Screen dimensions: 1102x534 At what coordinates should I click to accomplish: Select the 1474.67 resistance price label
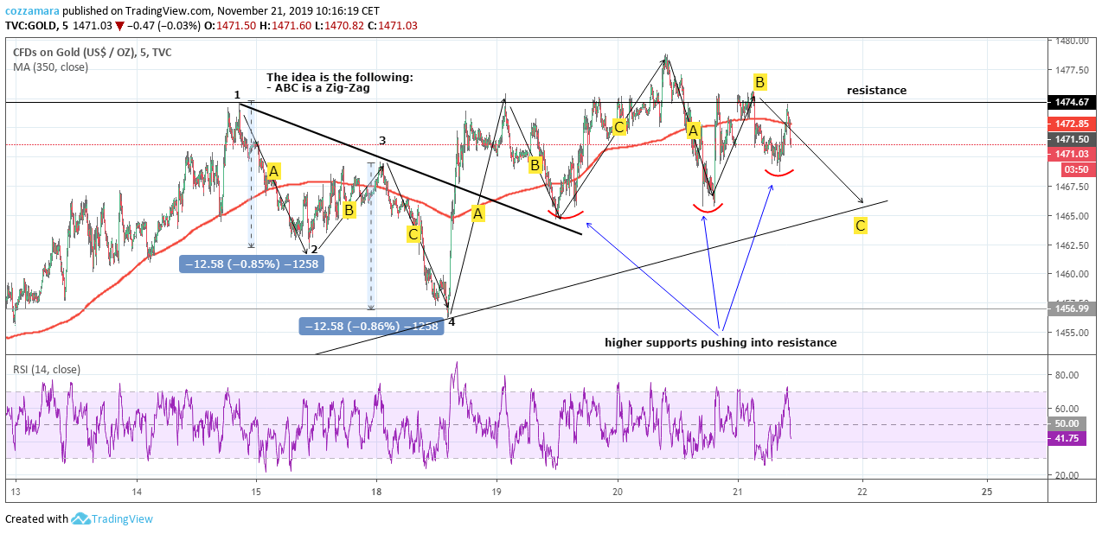(x=1070, y=102)
